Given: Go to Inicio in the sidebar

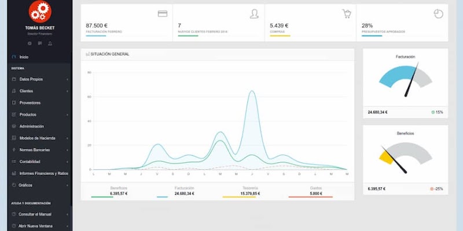Looking at the screenshot, I should click(x=24, y=57).
